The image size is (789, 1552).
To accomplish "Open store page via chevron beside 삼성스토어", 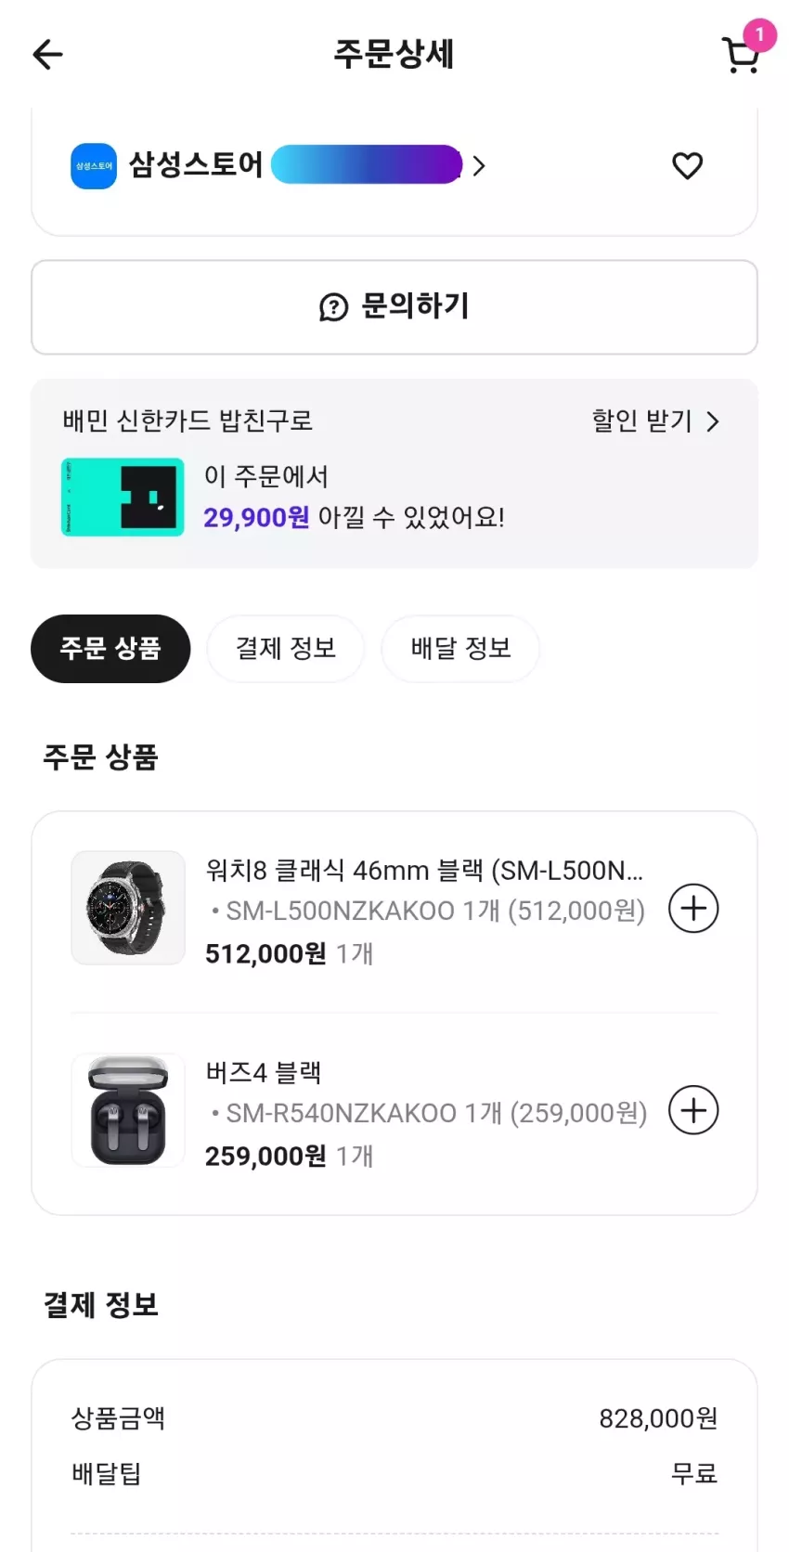I will 479,166.
